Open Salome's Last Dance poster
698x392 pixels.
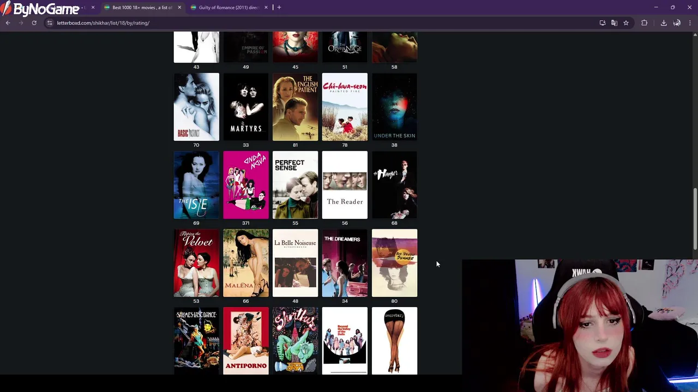pyautogui.click(x=196, y=341)
